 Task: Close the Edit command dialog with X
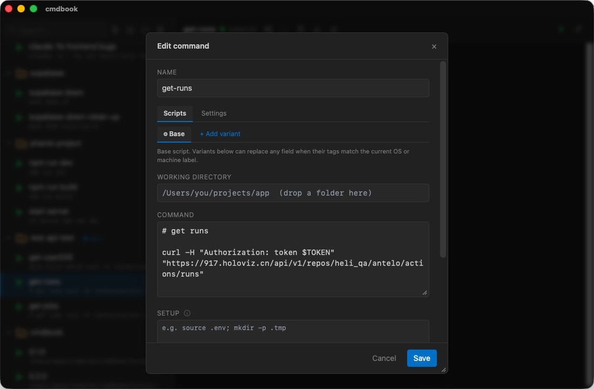434,46
